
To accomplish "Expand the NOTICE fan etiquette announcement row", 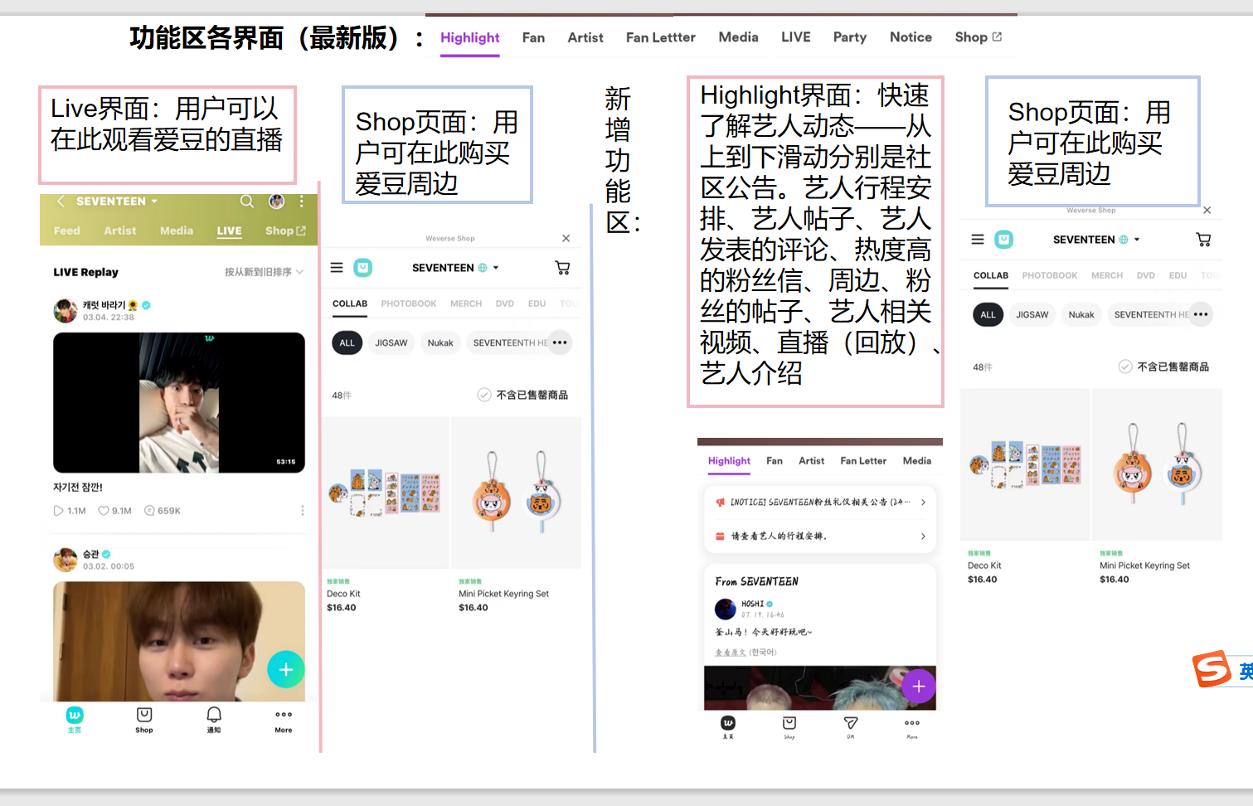I will tap(821, 502).
